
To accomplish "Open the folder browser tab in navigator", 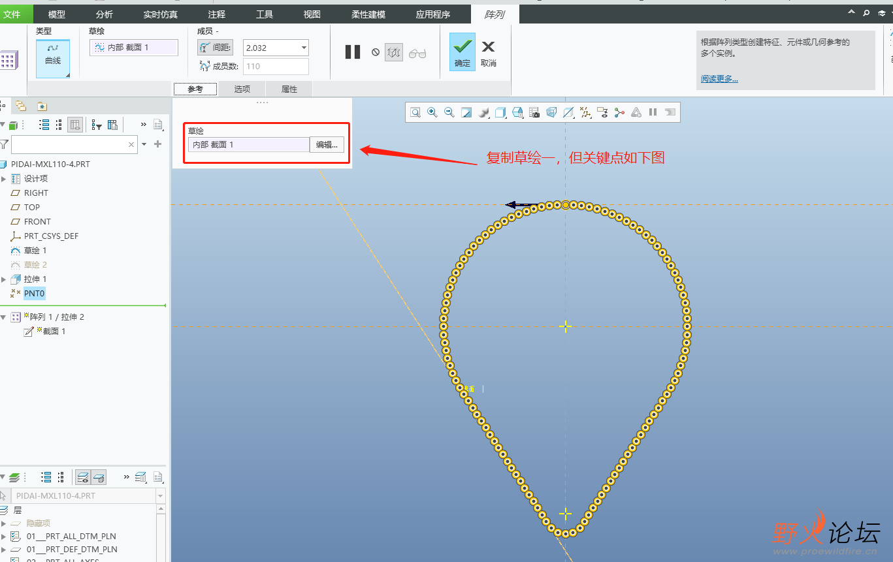I will click(x=21, y=106).
